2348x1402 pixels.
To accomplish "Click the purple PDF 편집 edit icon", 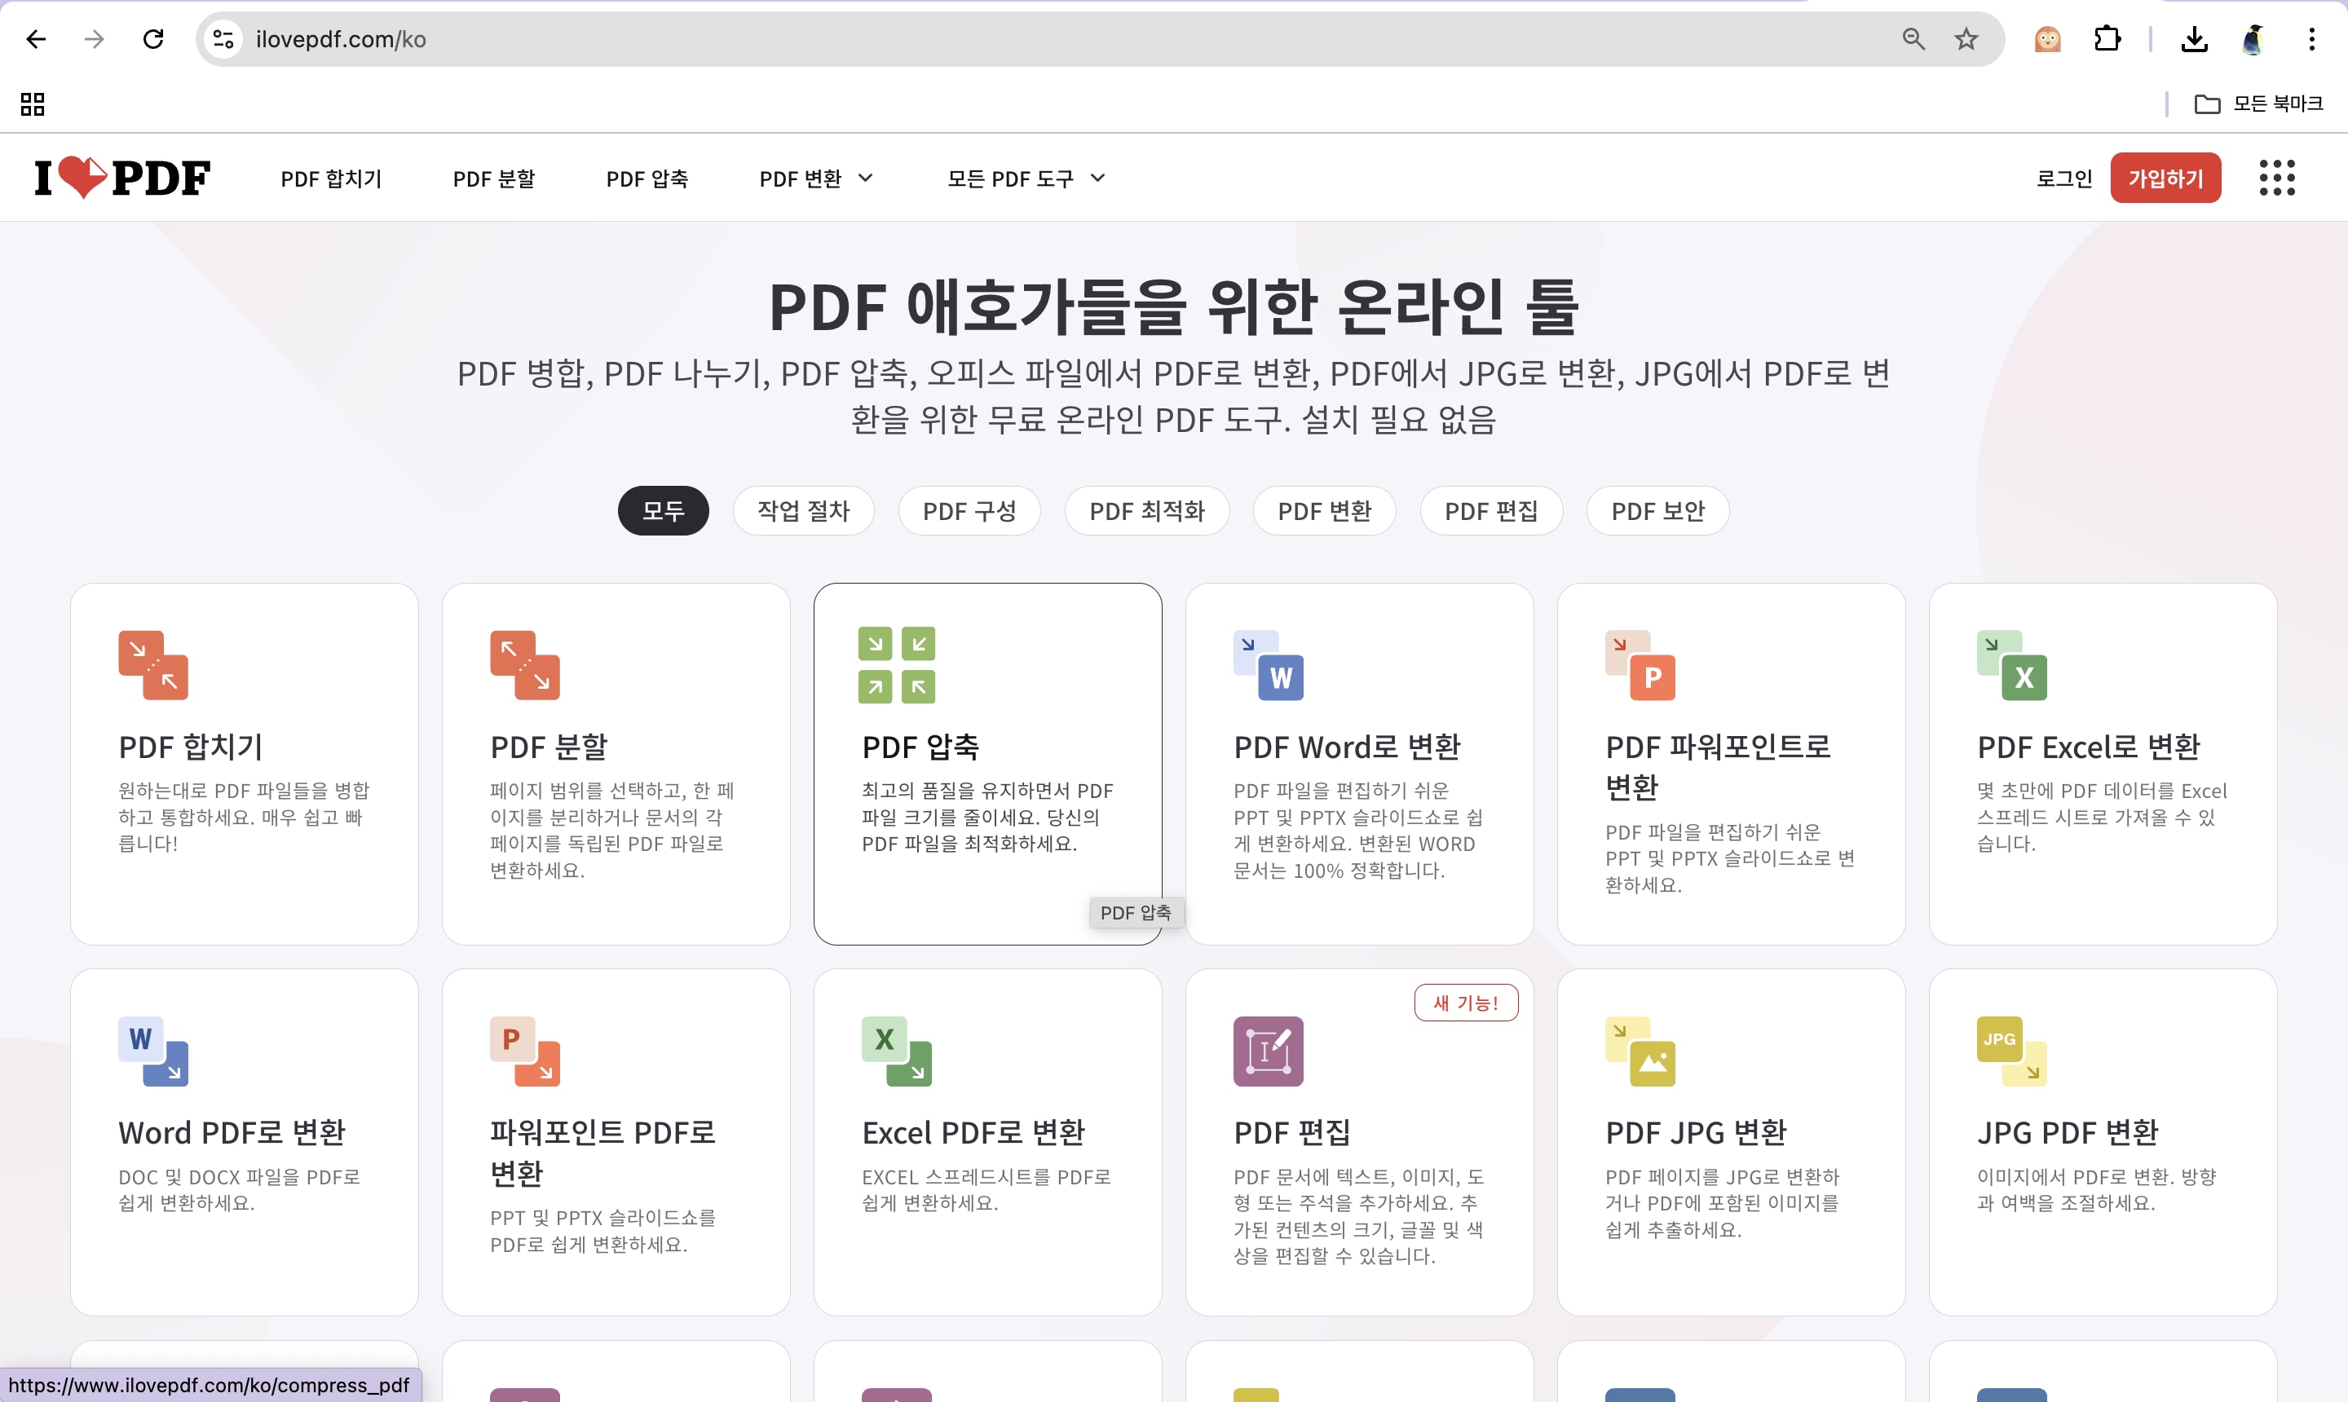I will [x=1268, y=1051].
